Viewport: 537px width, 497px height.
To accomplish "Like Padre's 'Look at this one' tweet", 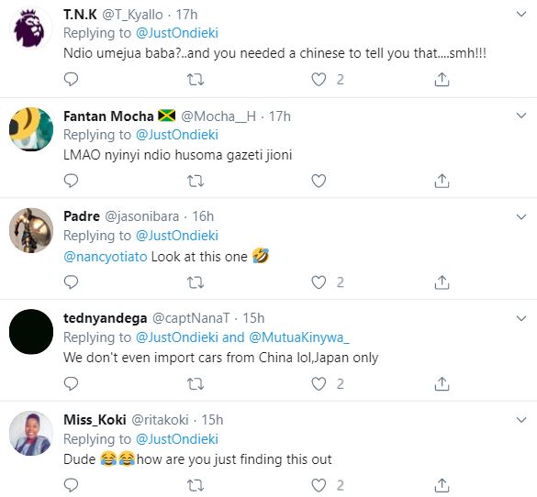I will point(319,282).
